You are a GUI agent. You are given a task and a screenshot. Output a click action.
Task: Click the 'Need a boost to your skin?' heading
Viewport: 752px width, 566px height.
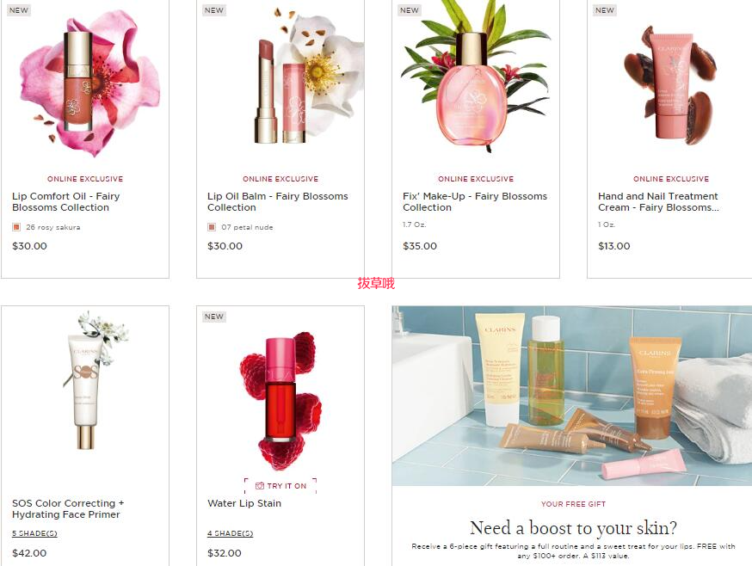coord(573,527)
